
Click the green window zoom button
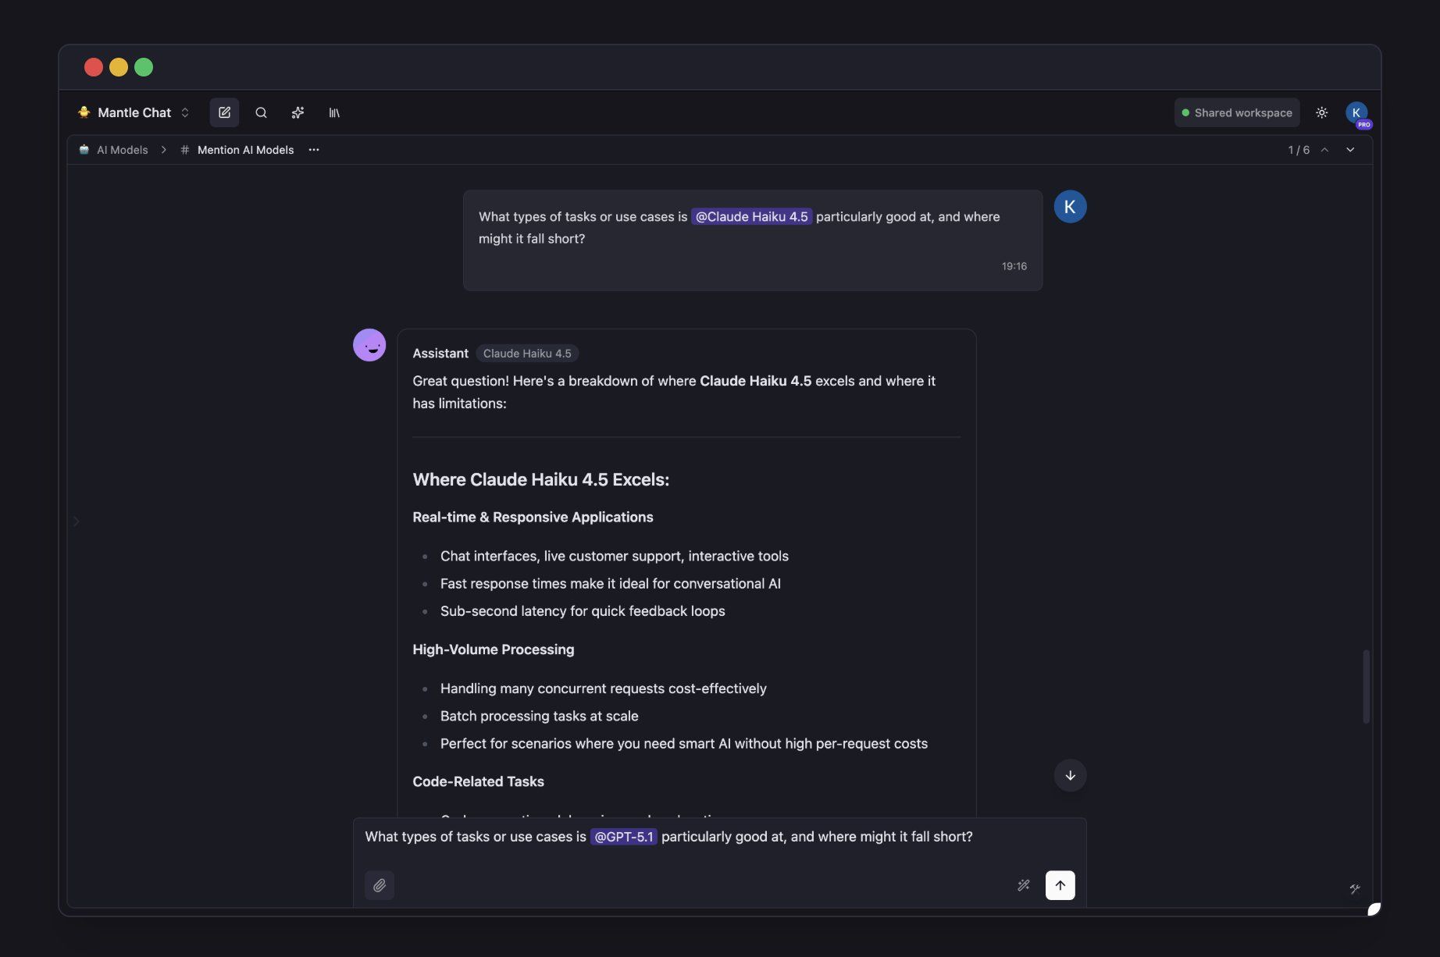click(x=144, y=67)
